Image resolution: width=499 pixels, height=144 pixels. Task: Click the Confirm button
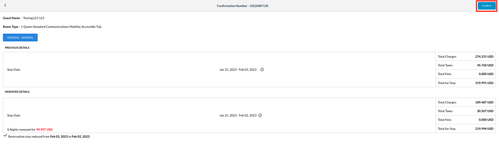click(x=487, y=6)
